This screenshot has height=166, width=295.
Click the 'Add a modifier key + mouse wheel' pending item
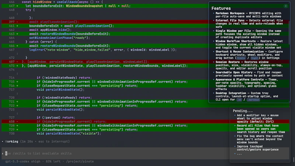point(257,119)
